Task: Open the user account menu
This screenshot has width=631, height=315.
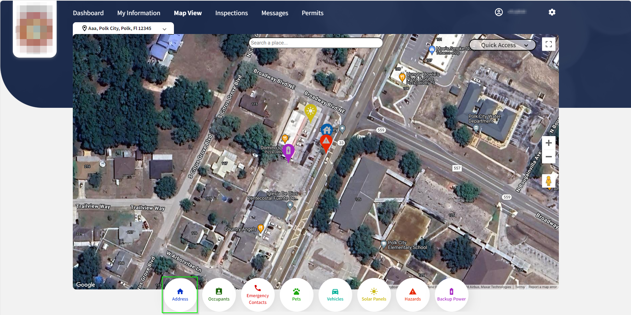Action: 499,12
